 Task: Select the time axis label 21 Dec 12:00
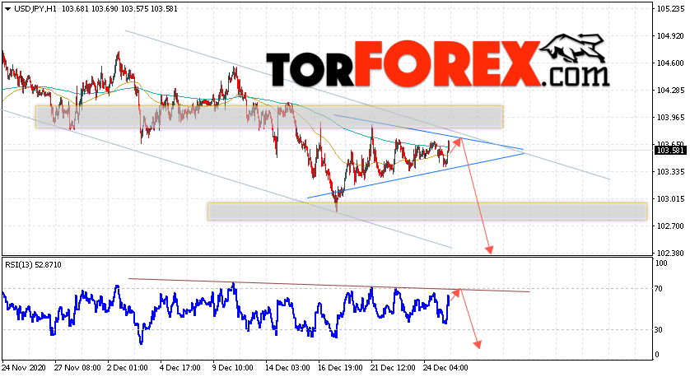coord(393,367)
